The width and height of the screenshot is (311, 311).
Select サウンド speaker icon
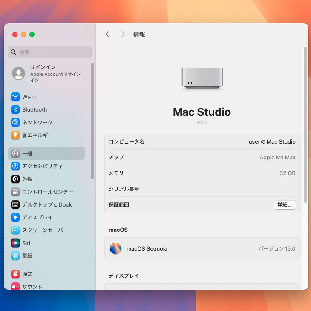[x=15, y=286]
